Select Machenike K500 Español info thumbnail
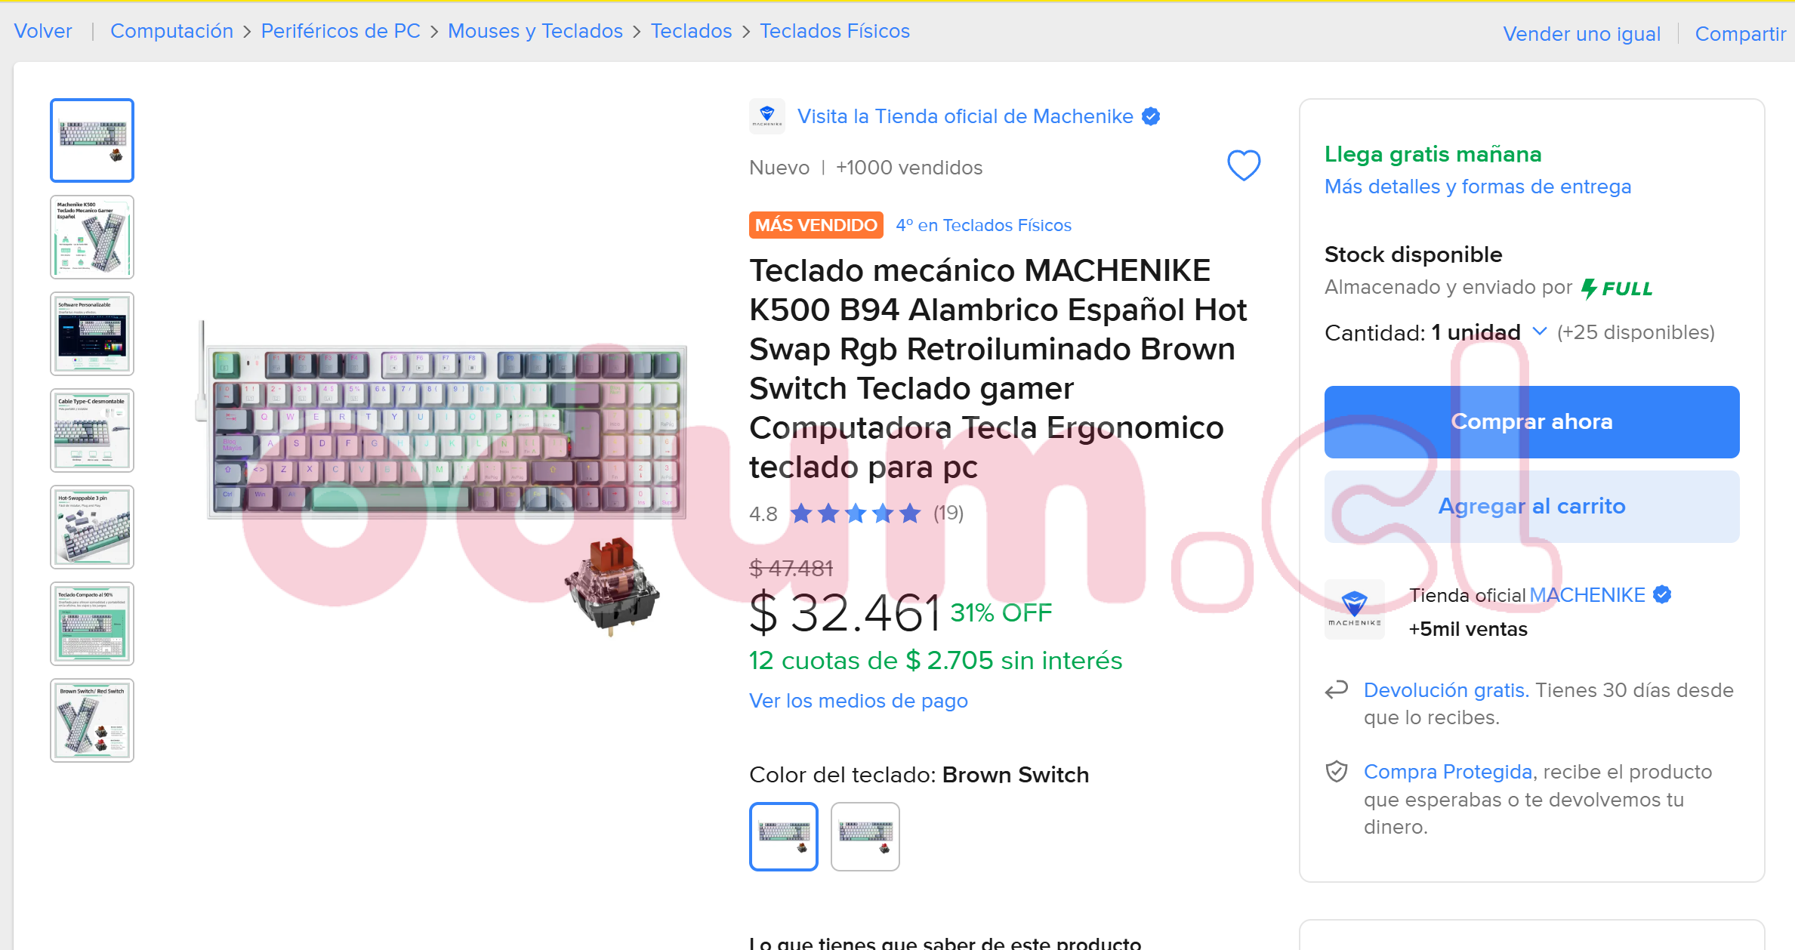 92,237
